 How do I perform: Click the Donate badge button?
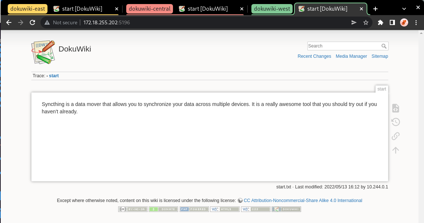tap(163, 209)
